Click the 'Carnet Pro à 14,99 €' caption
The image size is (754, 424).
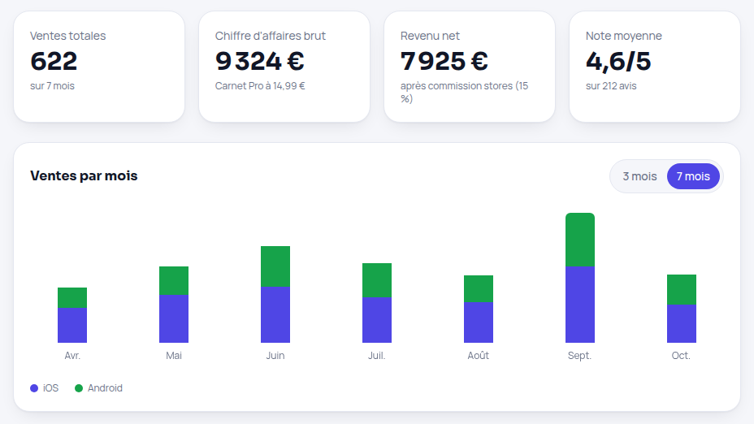(x=260, y=86)
